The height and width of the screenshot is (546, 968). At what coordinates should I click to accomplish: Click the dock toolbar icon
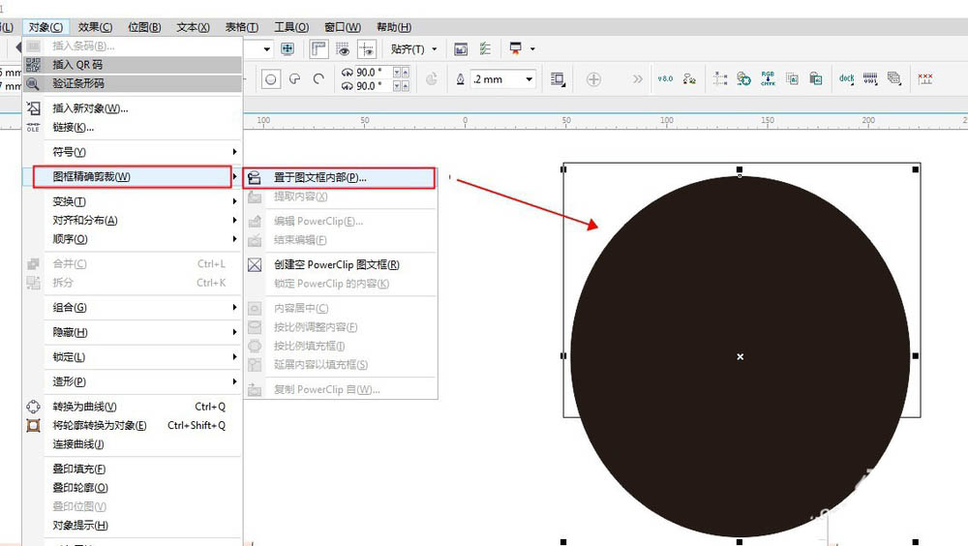pos(846,79)
